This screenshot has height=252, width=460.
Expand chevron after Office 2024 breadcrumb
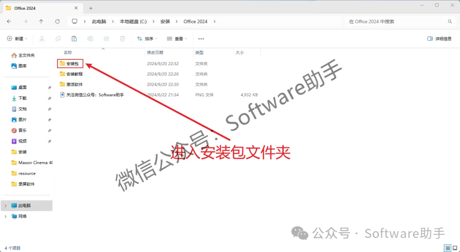(x=214, y=21)
